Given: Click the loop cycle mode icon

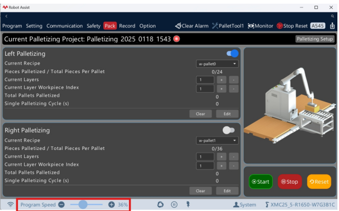Looking at the screenshot, I should point(161,205).
